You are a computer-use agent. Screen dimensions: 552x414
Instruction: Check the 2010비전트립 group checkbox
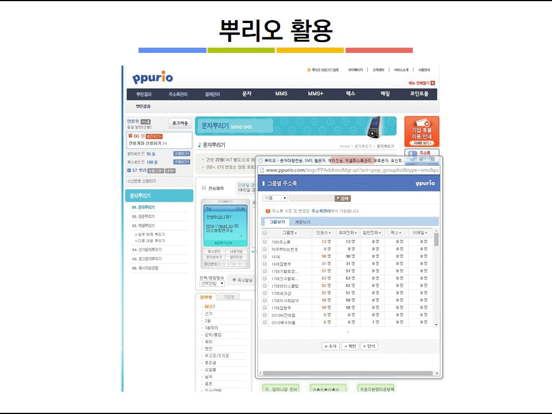(x=264, y=315)
